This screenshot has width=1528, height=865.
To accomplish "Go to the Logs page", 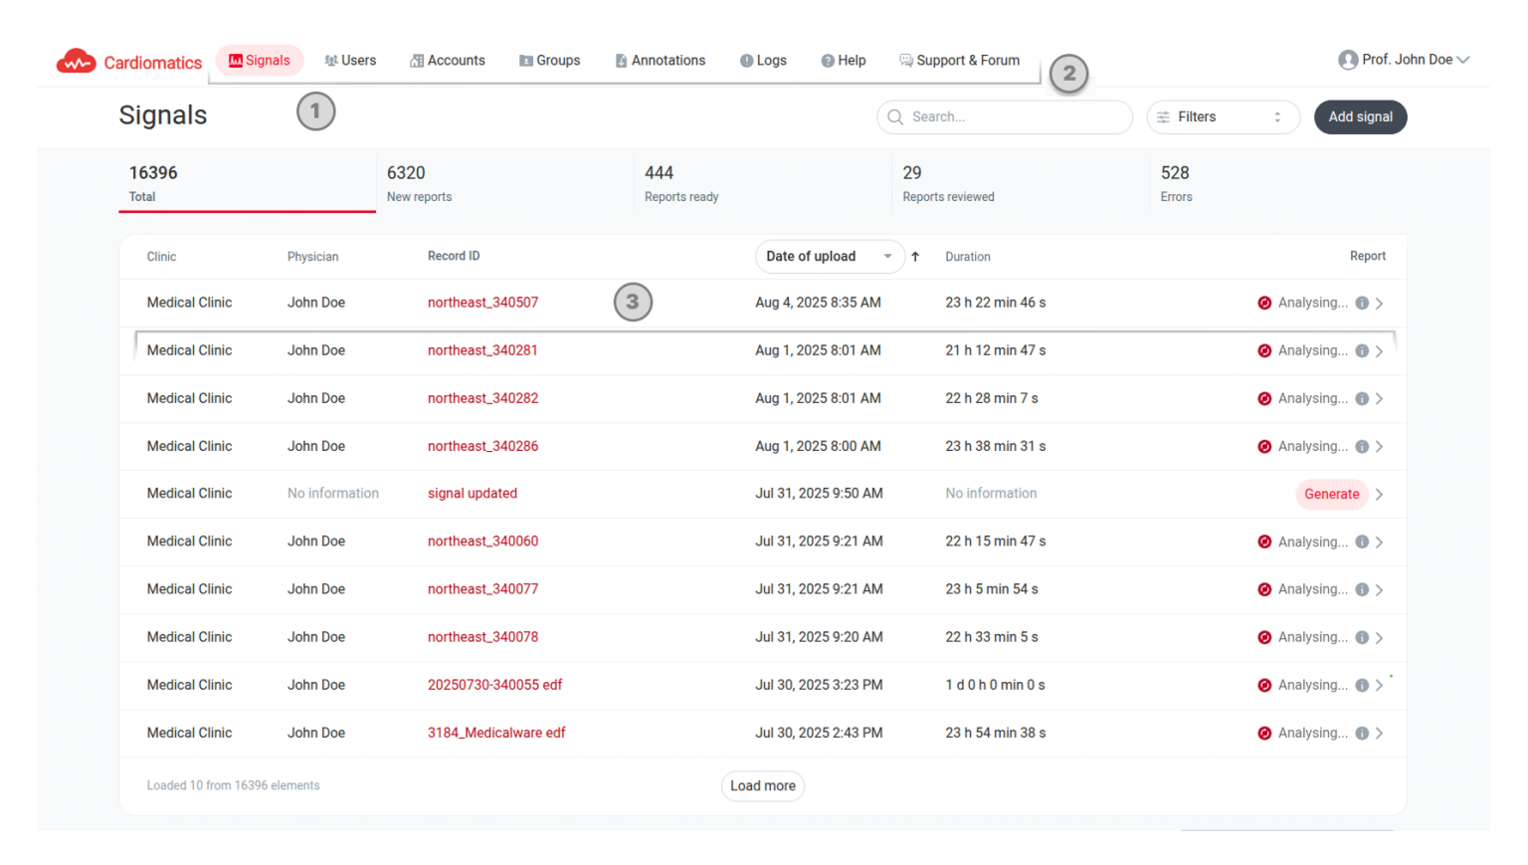I will coord(763,61).
